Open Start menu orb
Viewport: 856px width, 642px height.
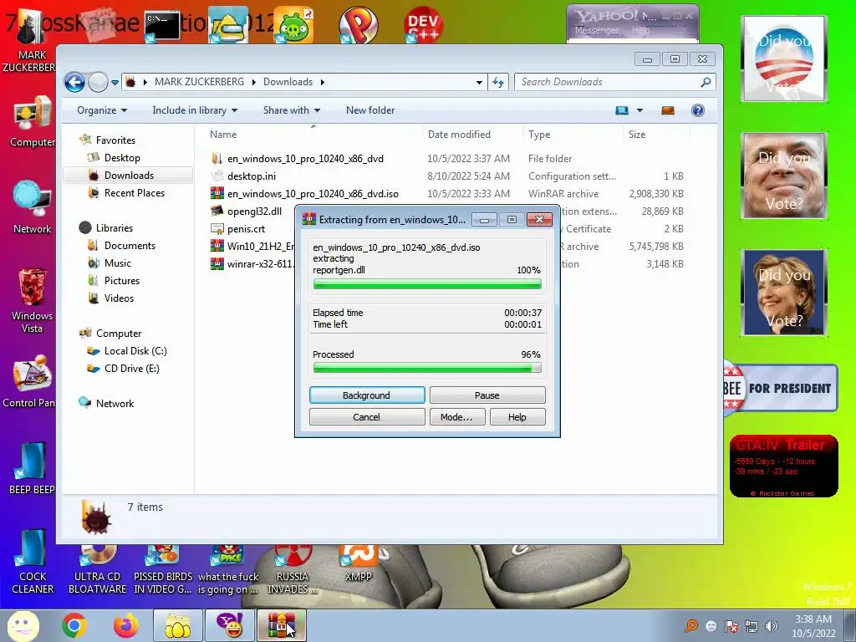point(23,625)
